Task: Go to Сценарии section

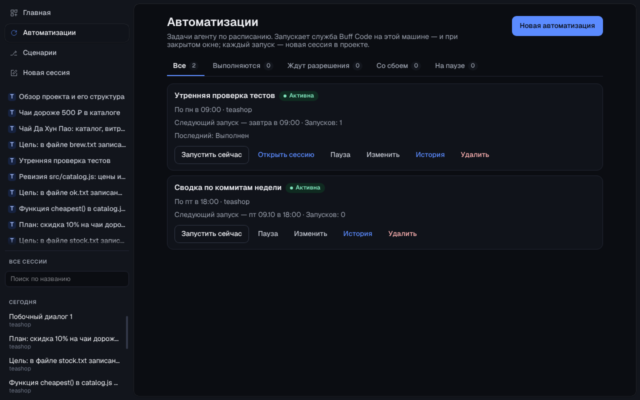Action: [67, 52]
